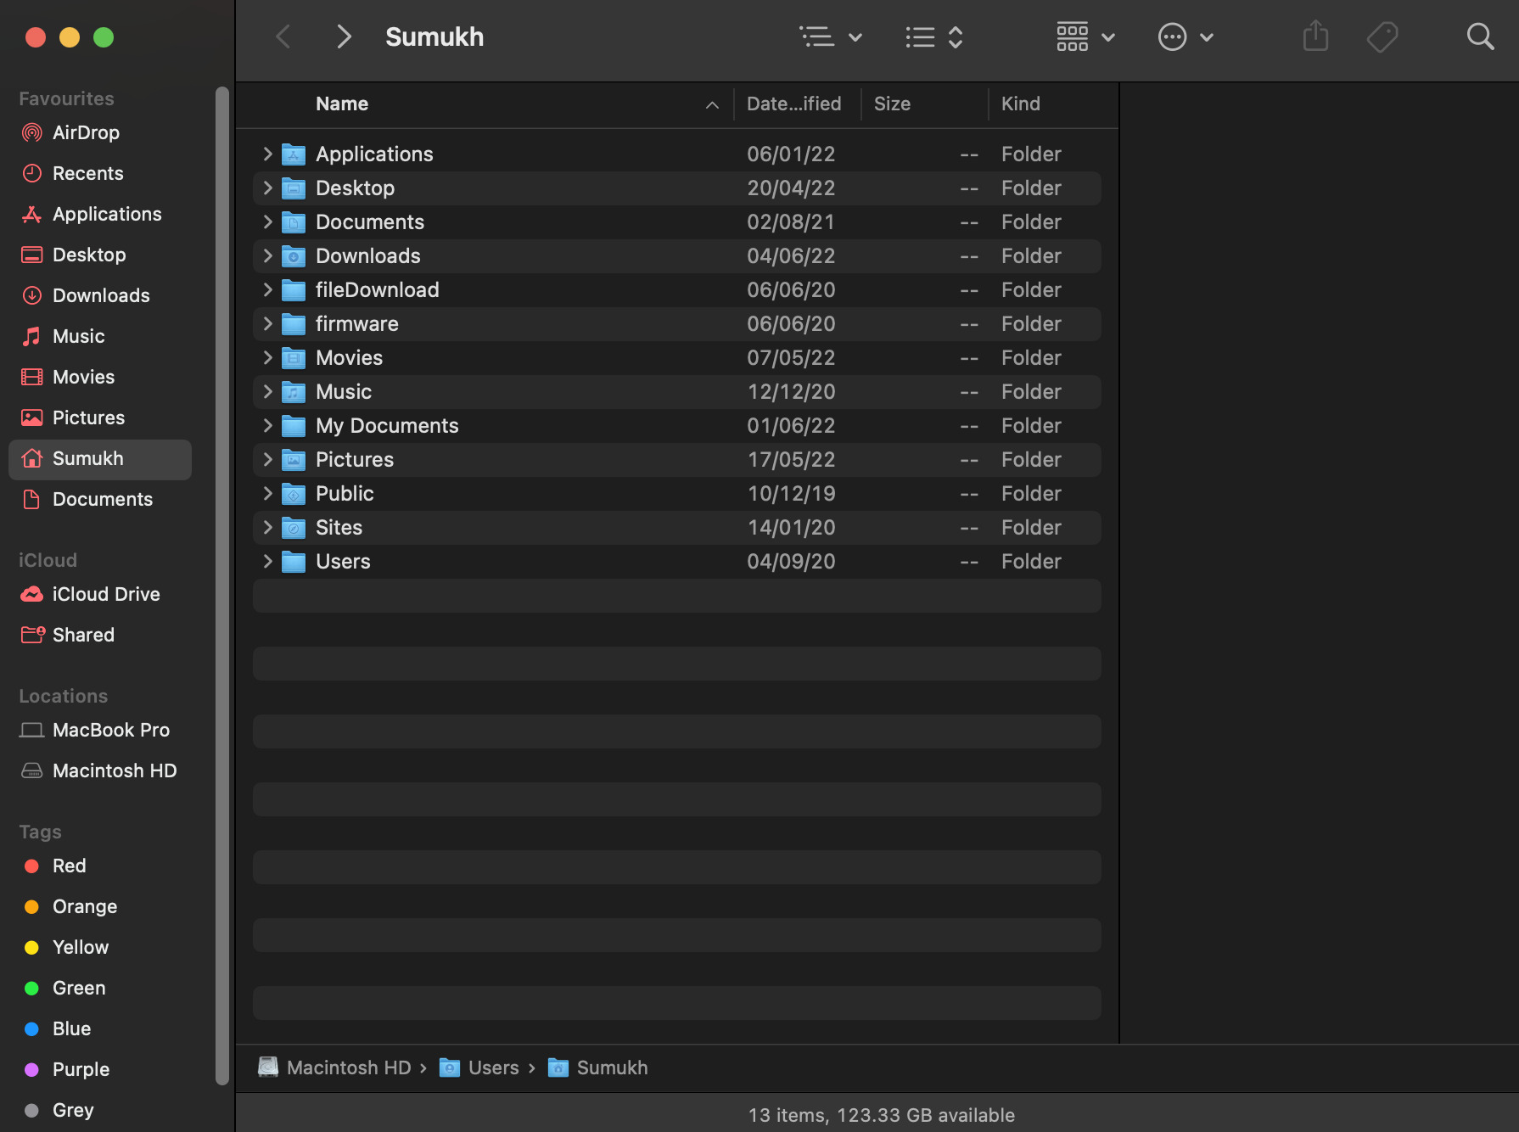Click the Tags icon in toolbar
Viewport: 1519px width, 1132px height.
click(1382, 36)
